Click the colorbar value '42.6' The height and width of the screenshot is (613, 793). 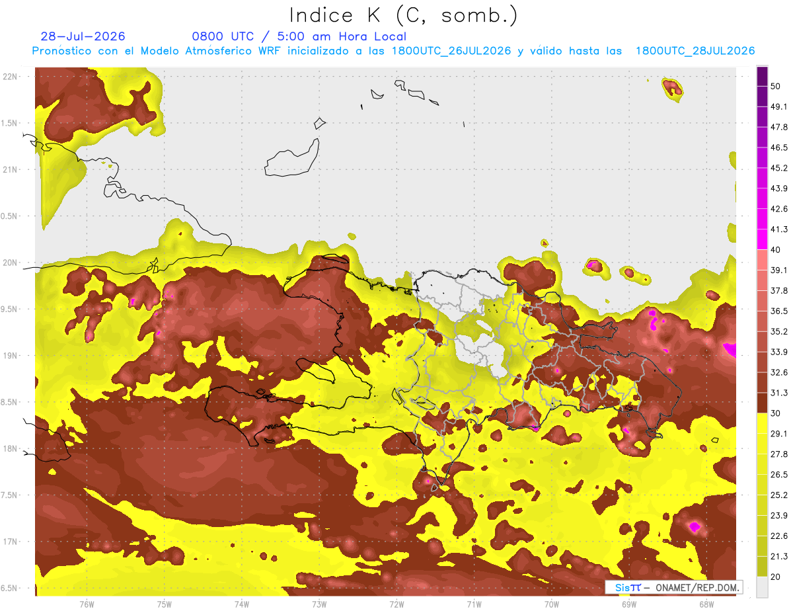pos(779,209)
